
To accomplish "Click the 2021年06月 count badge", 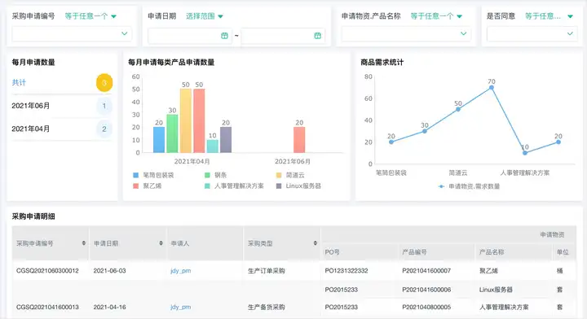I will click(x=104, y=106).
